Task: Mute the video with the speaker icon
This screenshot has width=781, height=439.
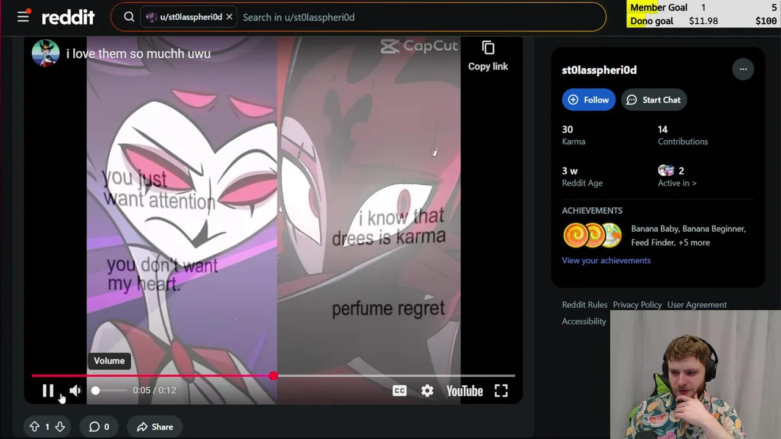Action: coord(75,391)
